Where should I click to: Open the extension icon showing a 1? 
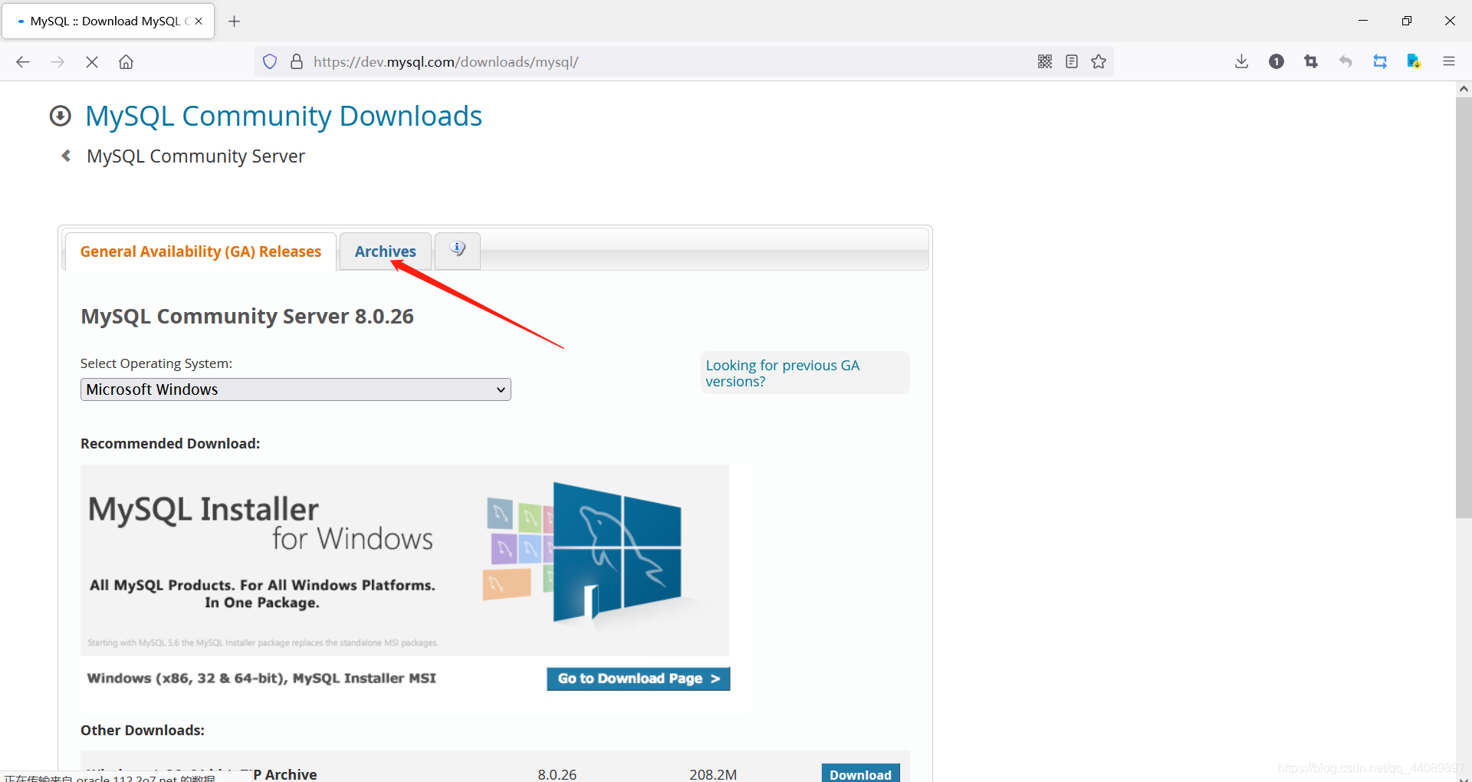(1276, 61)
